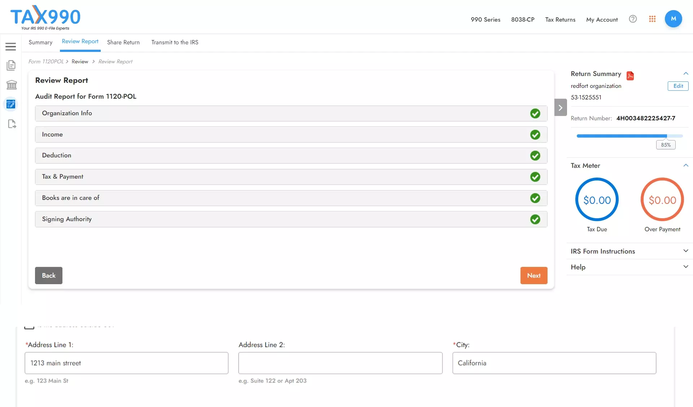This screenshot has height=407, width=693.
Task: Click the 85% completion progress bar
Action: (629, 136)
